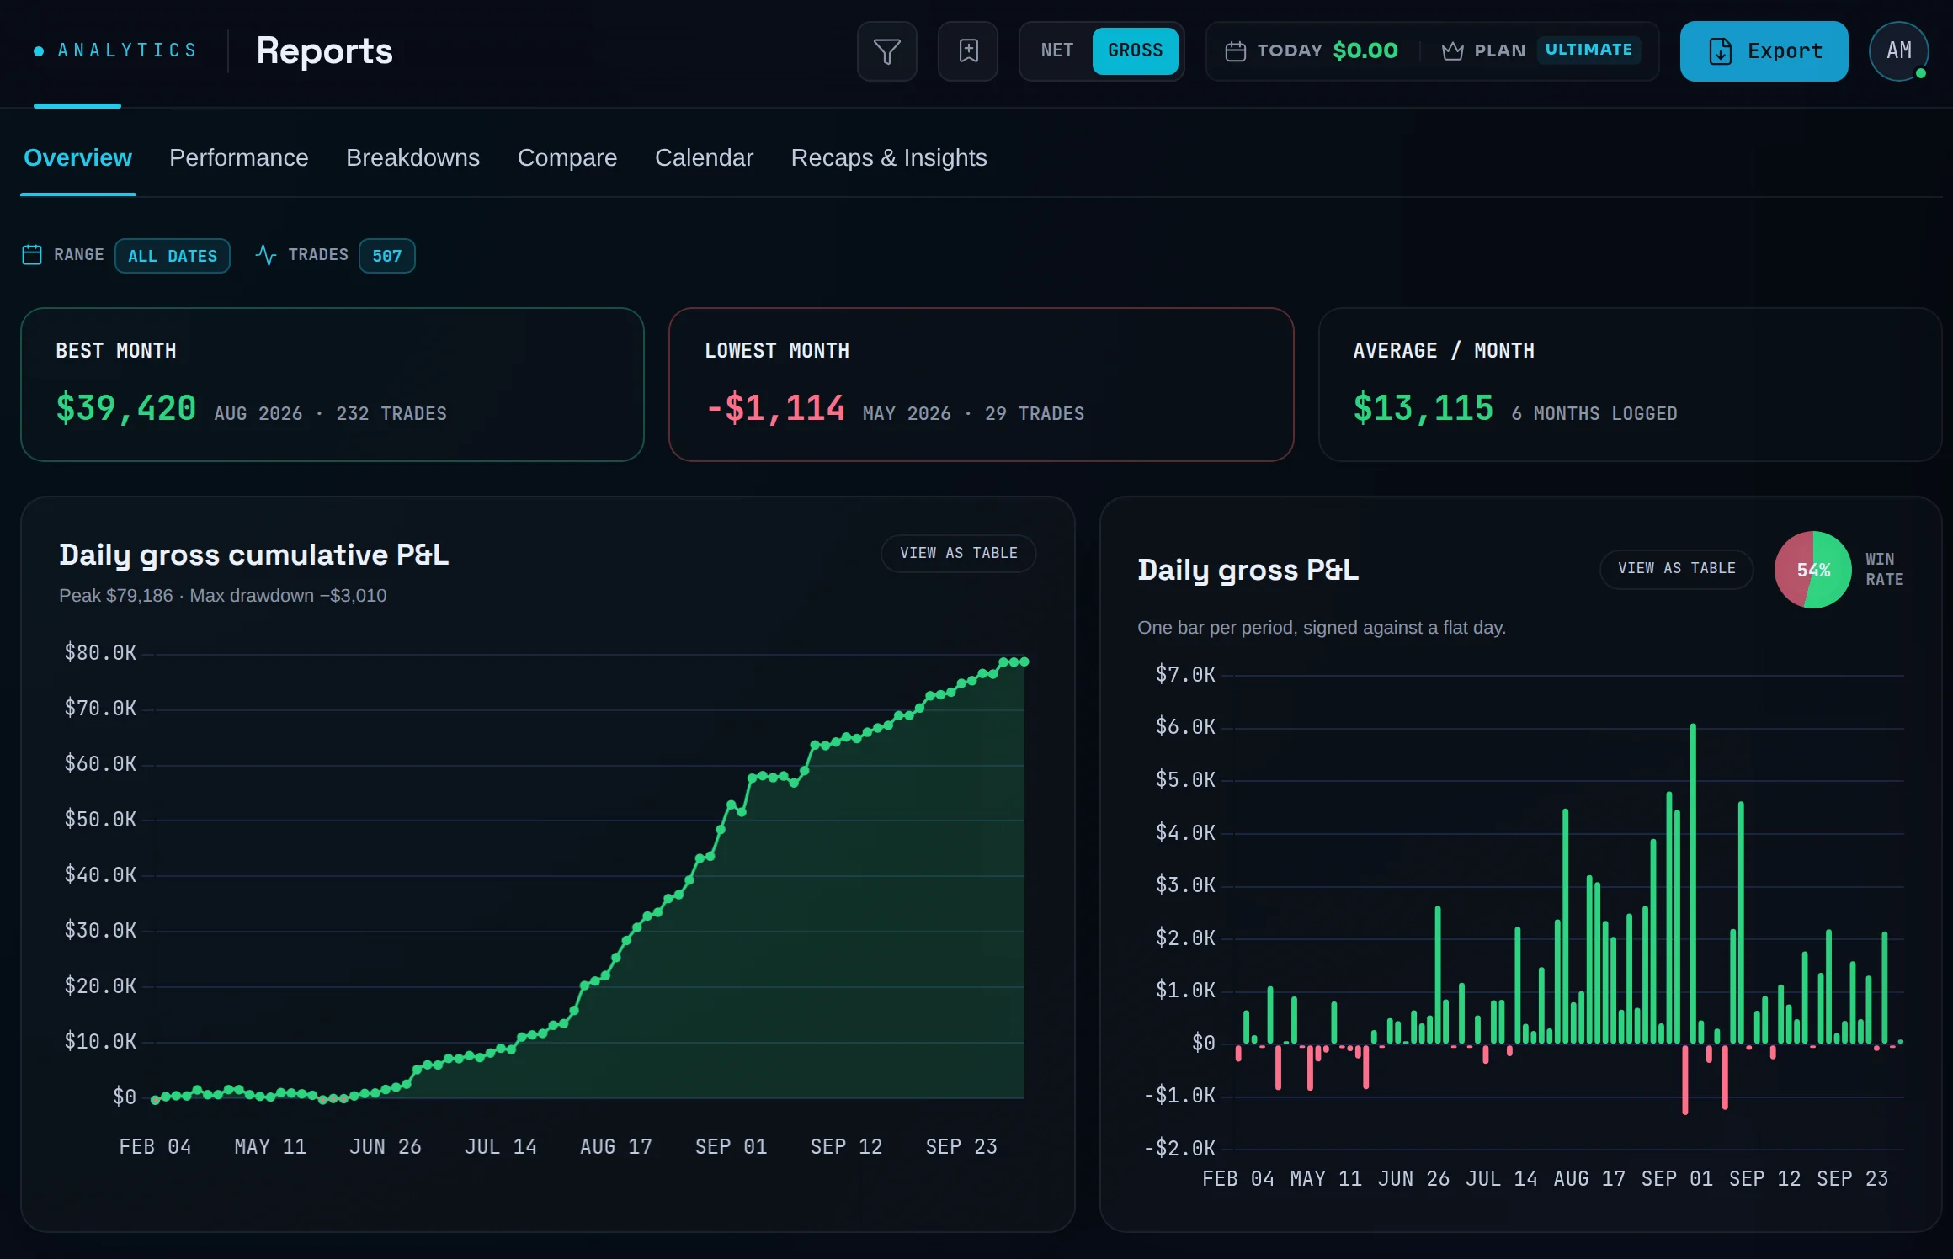Open the Compare tab
Screen dimensions: 1953x1259
point(567,157)
